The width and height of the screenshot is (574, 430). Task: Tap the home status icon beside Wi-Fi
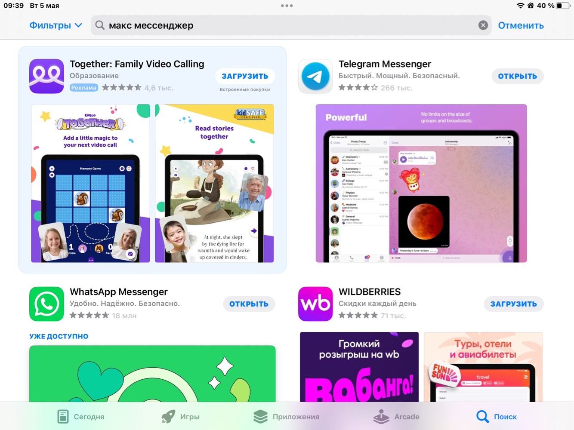[x=531, y=6]
